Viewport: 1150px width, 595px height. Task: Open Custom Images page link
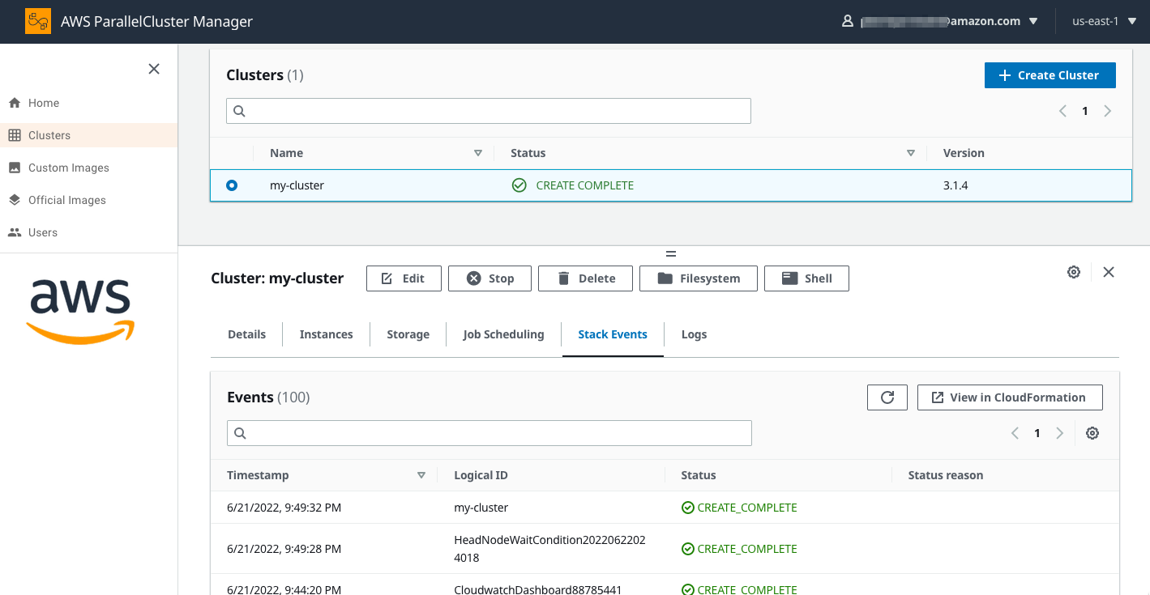point(69,168)
